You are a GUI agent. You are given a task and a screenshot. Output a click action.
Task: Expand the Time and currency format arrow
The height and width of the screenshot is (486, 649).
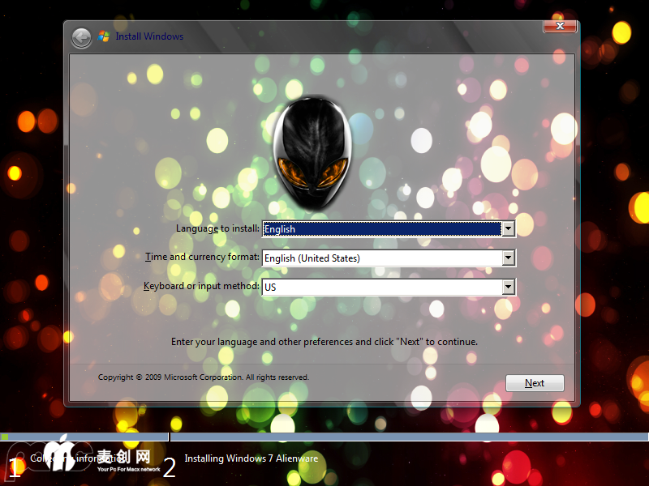point(508,258)
